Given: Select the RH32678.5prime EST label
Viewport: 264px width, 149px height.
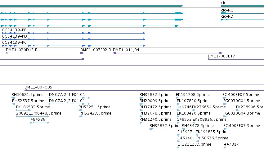Looking at the screenshot, I should tap(155, 113).
